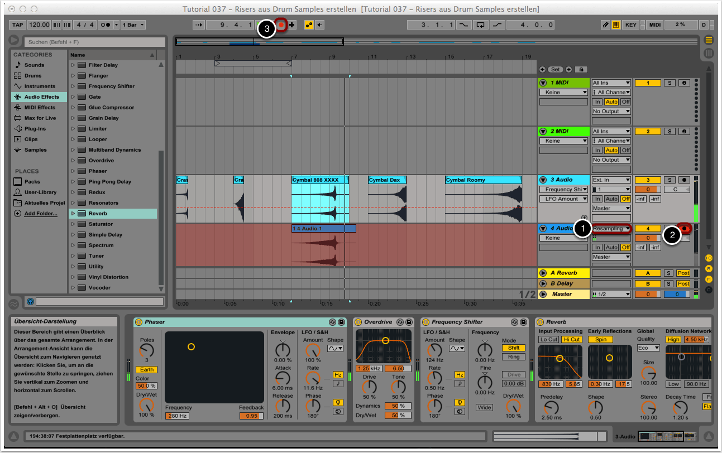This screenshot has width=722, height=453.
Task: Enable the Computer MIDI Keyboard icon
Action: (615, 25)
